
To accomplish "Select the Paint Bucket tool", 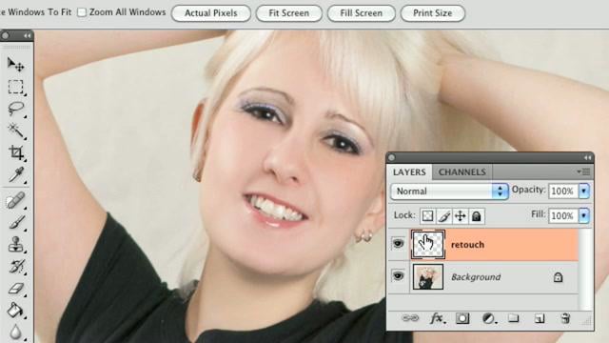I will 15,311.
